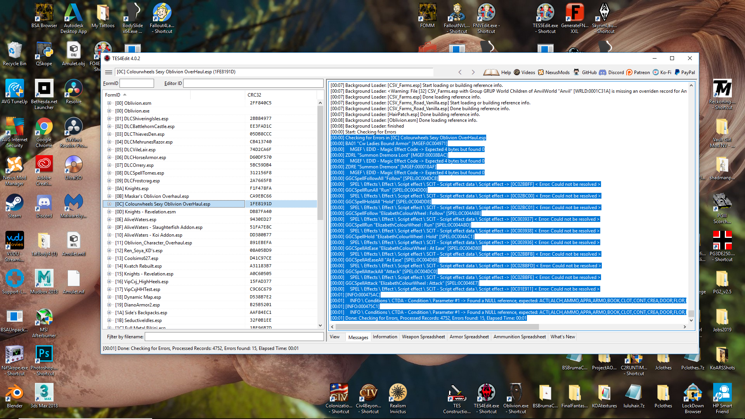Open the Videos link

click(x=524, y=72)
